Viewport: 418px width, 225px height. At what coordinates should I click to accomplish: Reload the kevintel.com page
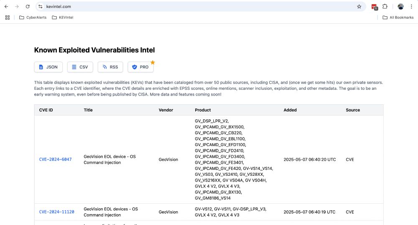(x=28, y=7)
